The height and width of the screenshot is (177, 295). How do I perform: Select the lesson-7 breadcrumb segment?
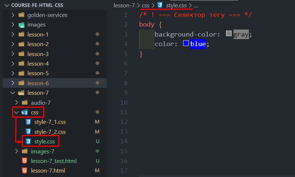coord(124,6)
